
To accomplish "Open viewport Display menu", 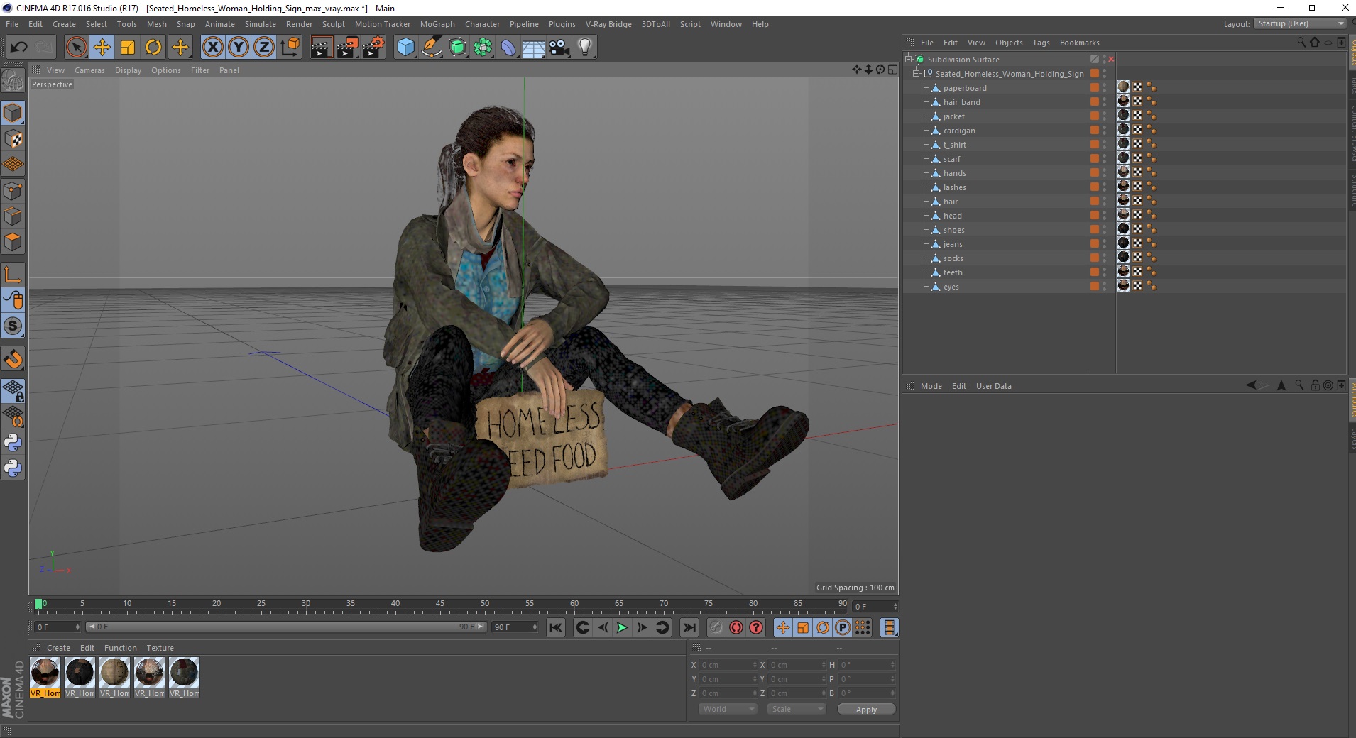I will (x=129, y=70).
